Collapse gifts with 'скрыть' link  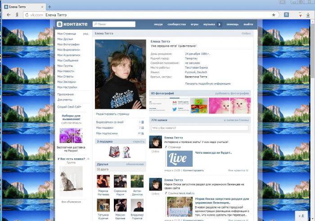(139, 142)
